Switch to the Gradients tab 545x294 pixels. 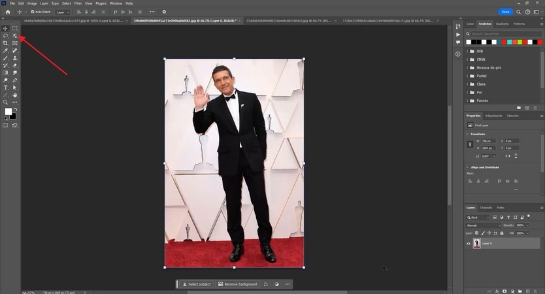(x=502, y=24)
